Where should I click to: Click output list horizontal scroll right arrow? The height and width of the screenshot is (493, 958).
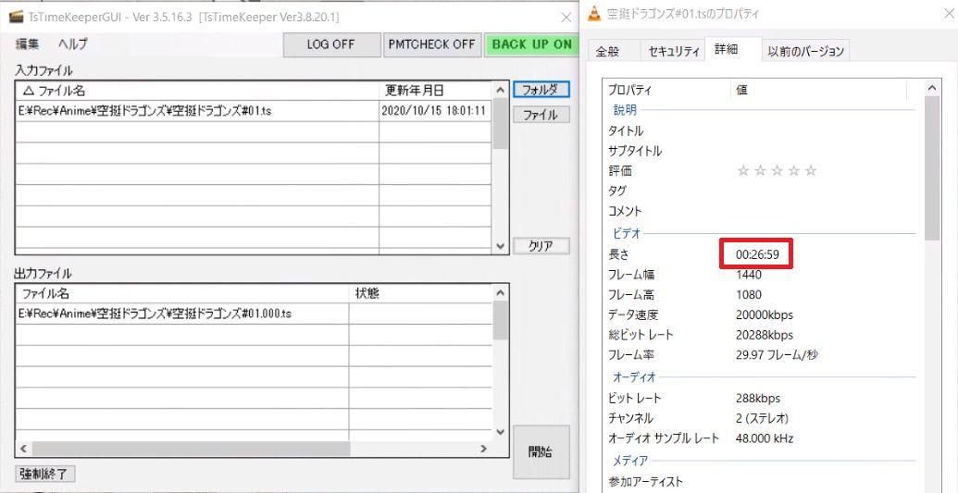click(x=484, y=449)
